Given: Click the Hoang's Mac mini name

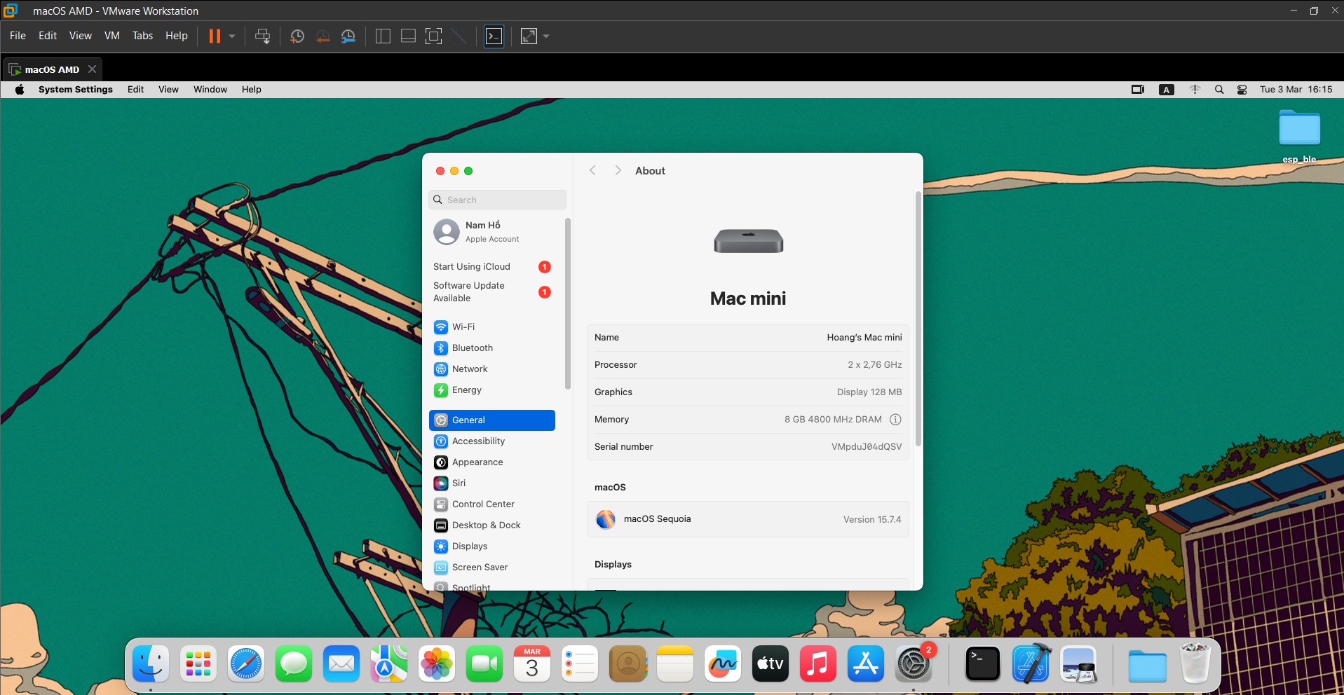Looking at the screenshot, I should click(x=864, y=338).
